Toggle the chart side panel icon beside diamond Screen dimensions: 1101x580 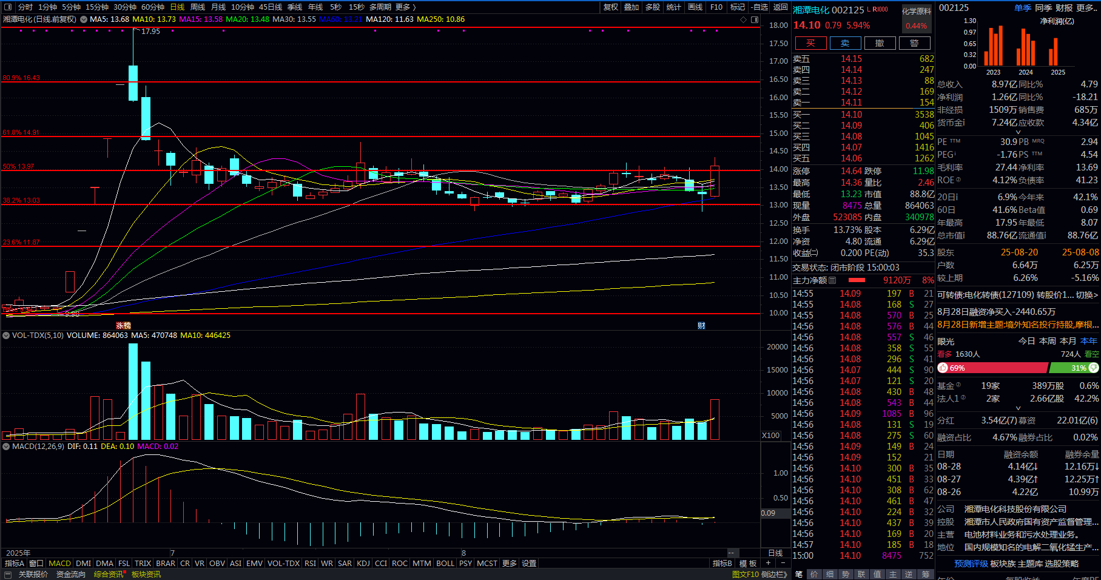click(755, 20)
